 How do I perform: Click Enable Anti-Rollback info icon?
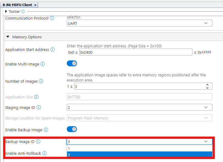44,153
